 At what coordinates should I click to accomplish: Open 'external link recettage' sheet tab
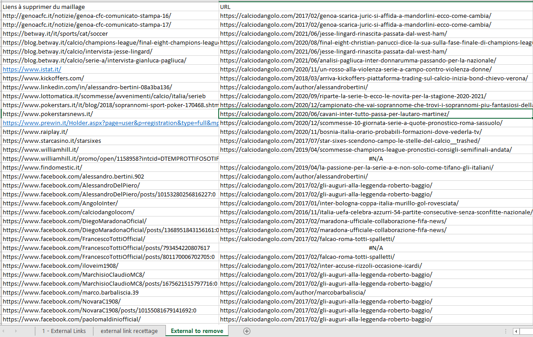[129, 331]
